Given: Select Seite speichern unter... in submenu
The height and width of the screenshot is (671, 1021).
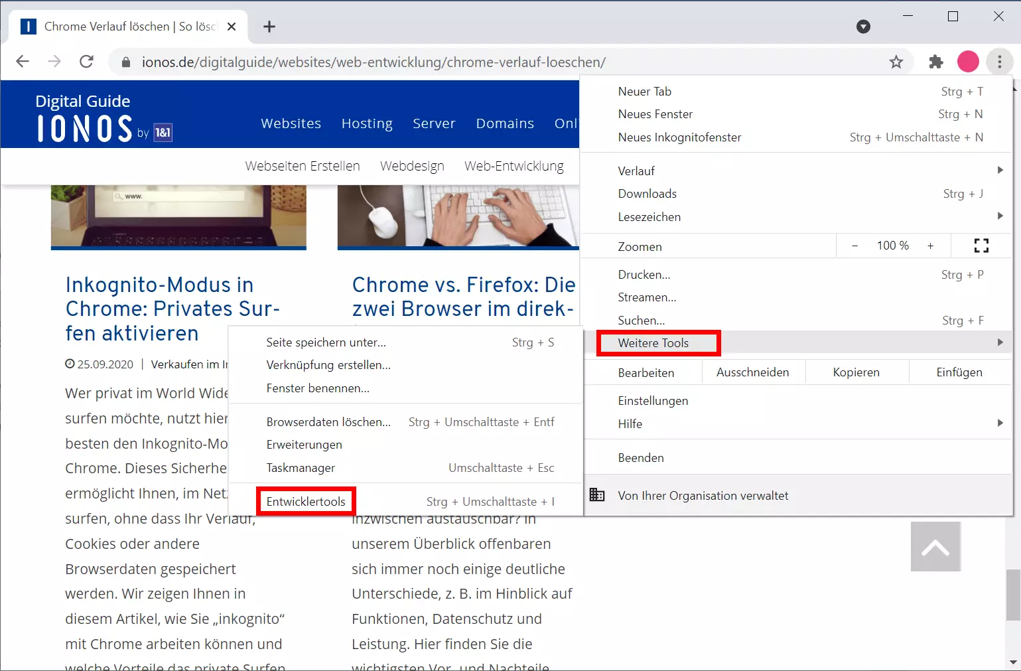Looking at the screenshot, I should (x=405, y=342).
